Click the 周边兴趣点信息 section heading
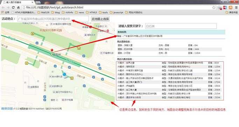The height and width of the screenshot is (127, 239). [125, 59]
